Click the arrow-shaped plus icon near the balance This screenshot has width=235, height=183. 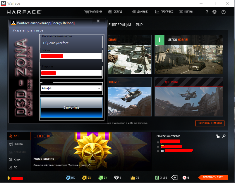[x=174, y=178]
